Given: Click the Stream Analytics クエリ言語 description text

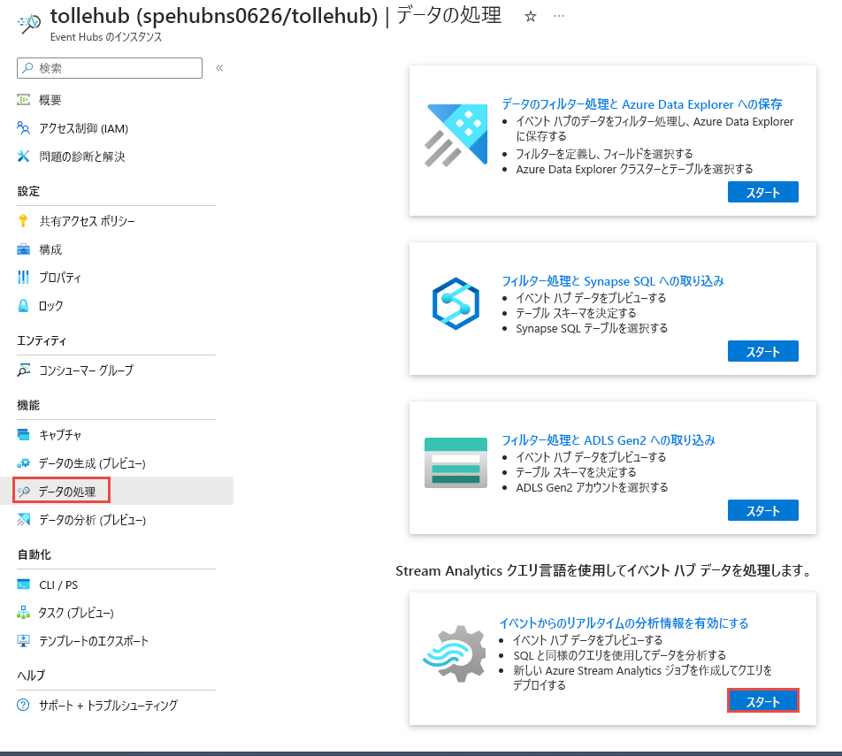Looking at the screenshot, I should pos(604,570).
